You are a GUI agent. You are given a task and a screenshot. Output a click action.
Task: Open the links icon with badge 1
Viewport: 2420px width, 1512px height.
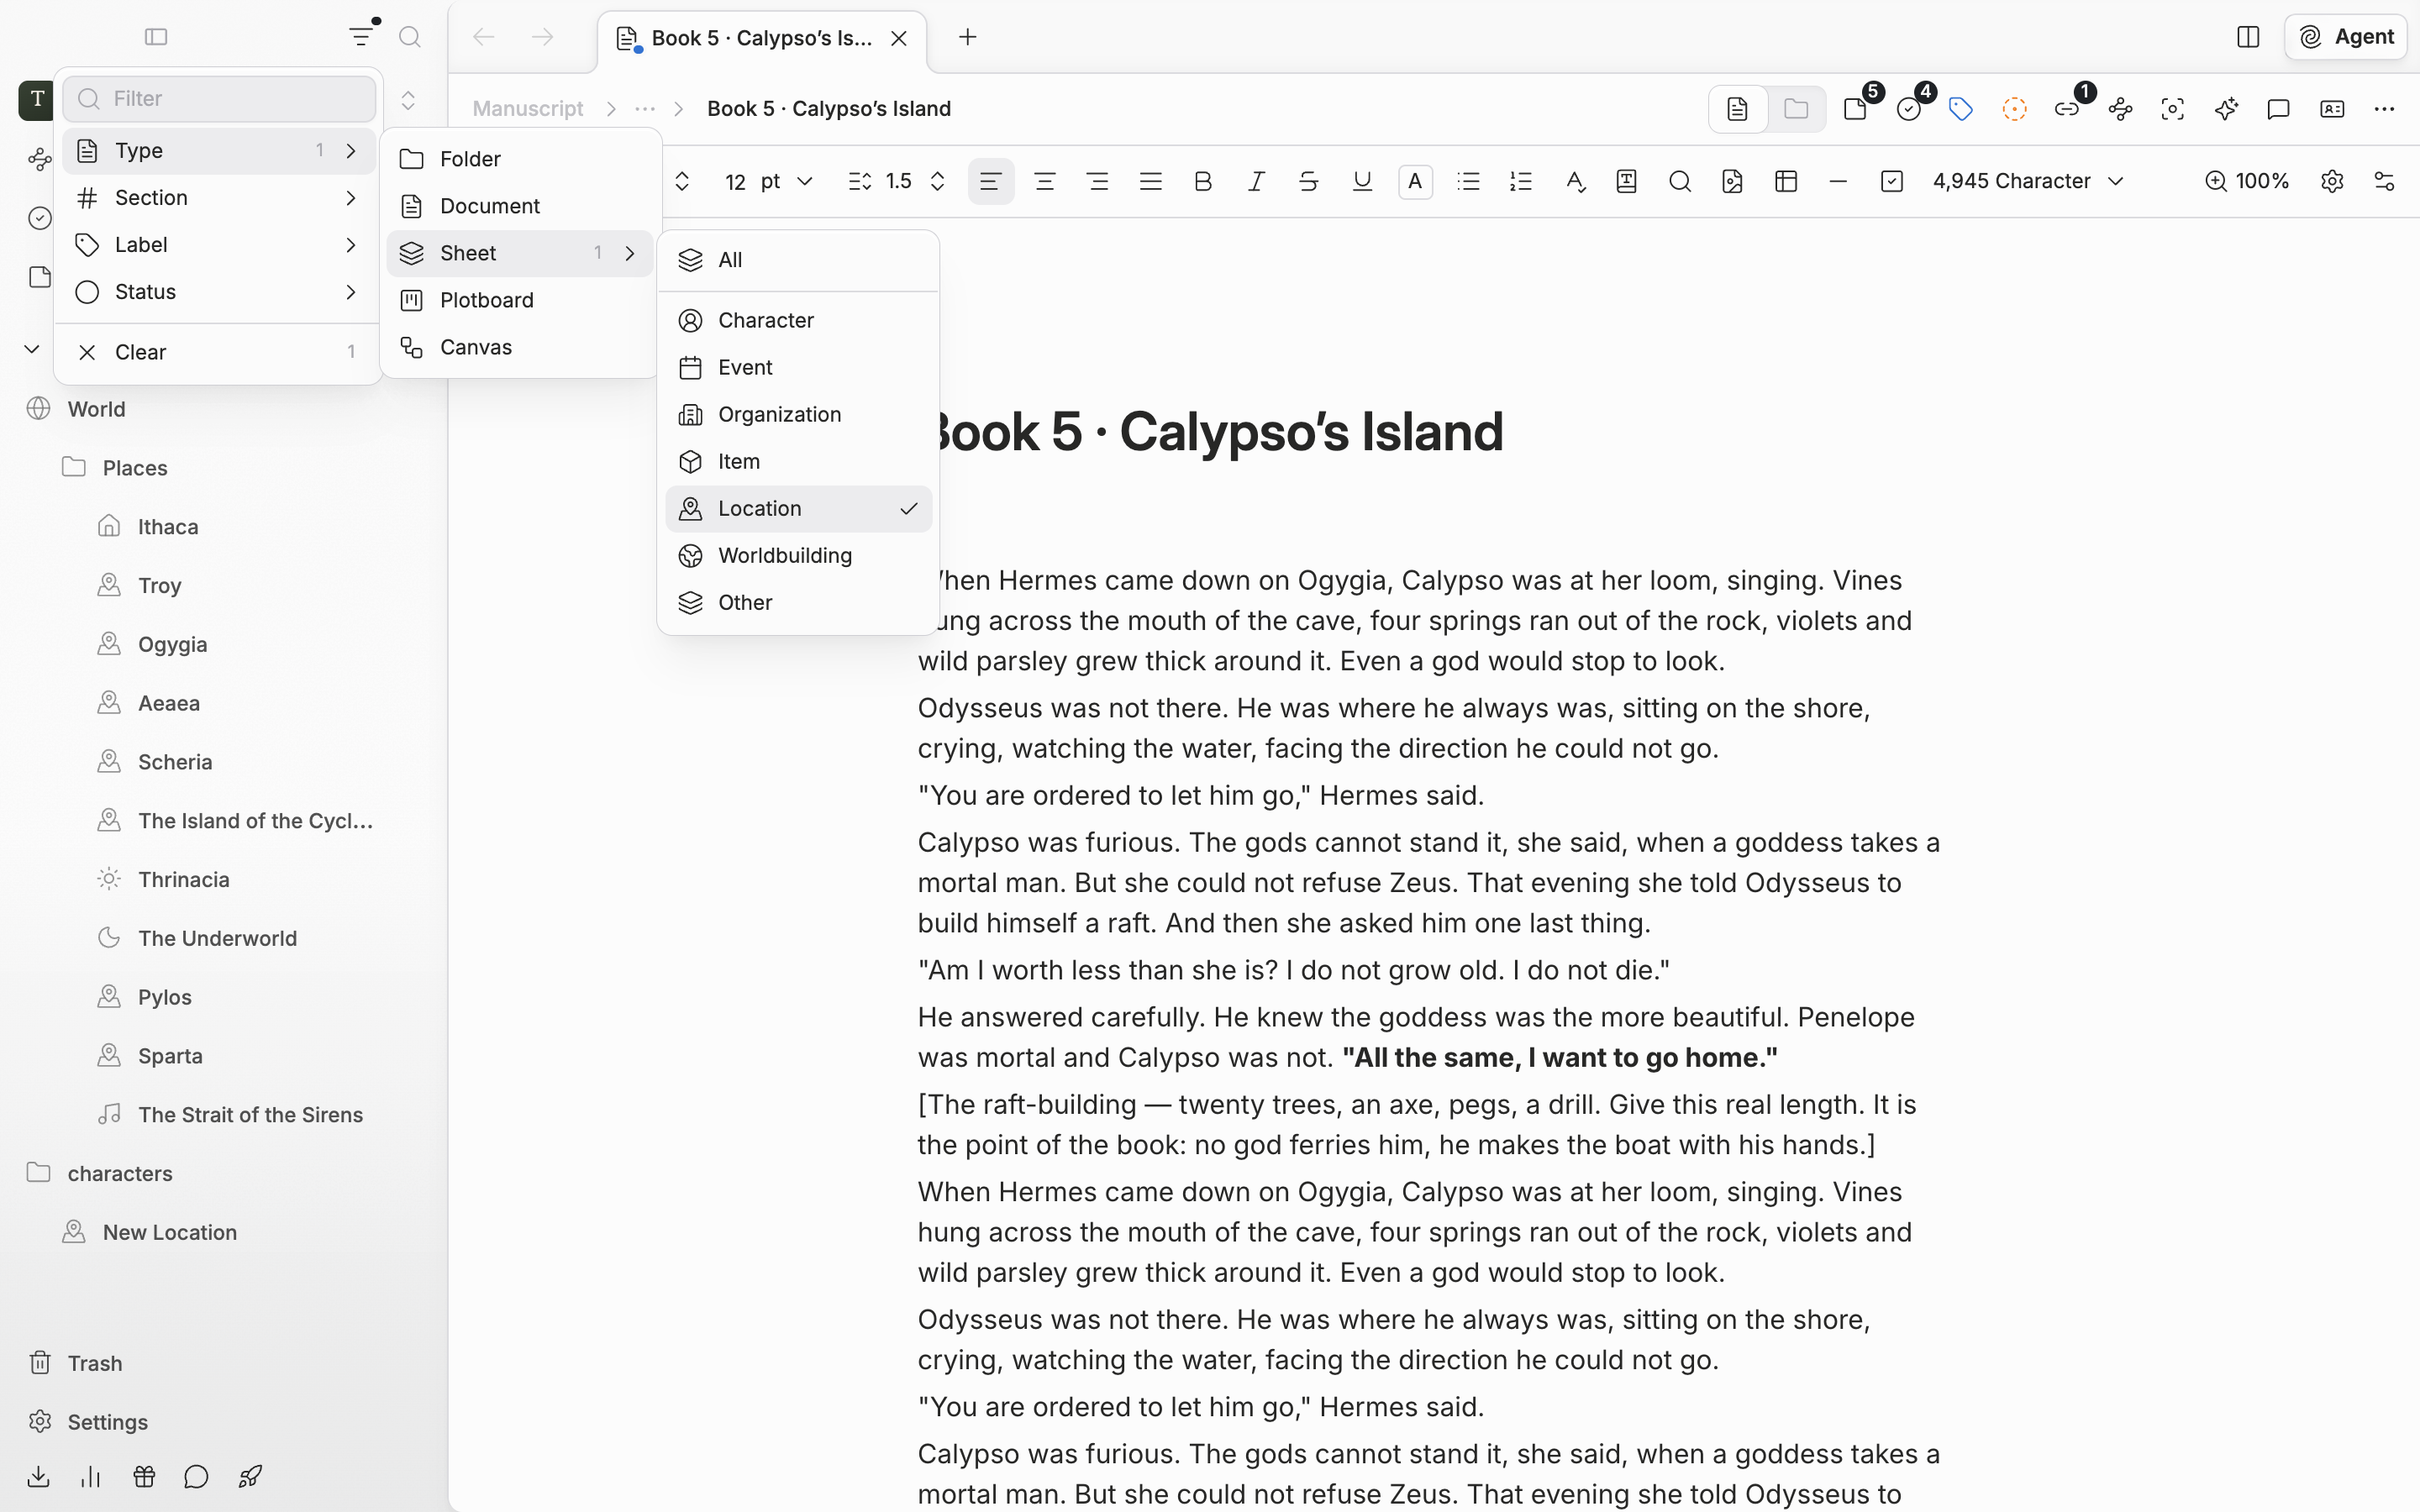coord(2068,108)
